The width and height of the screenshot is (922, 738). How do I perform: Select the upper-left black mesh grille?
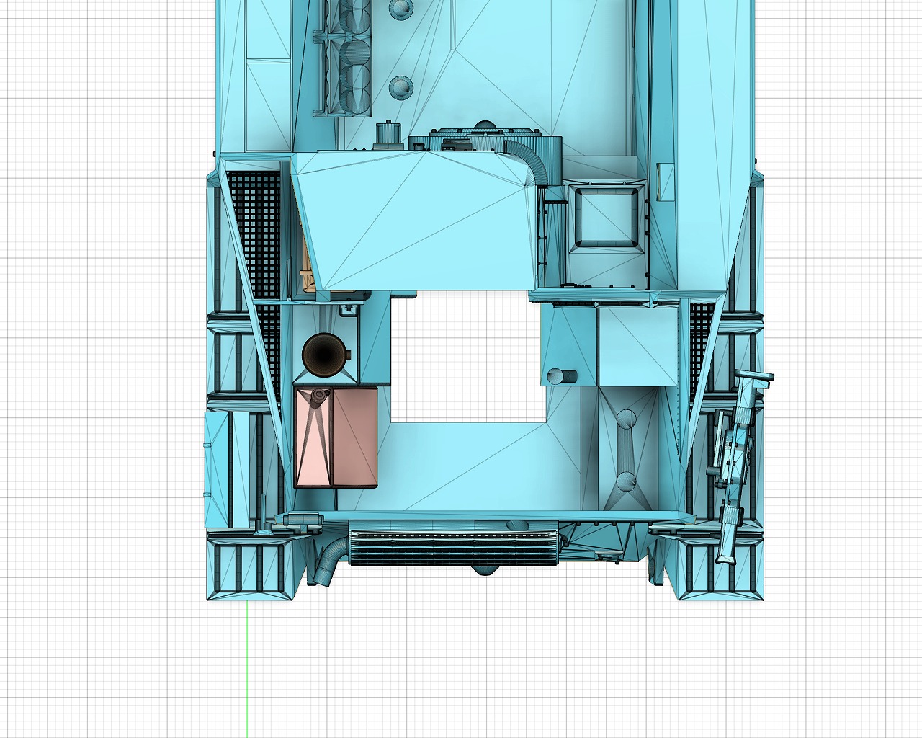point(253,231)
